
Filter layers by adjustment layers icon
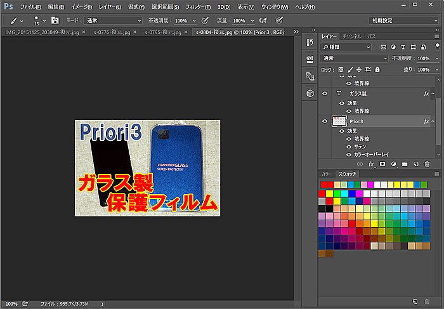(x=393, y=47)
